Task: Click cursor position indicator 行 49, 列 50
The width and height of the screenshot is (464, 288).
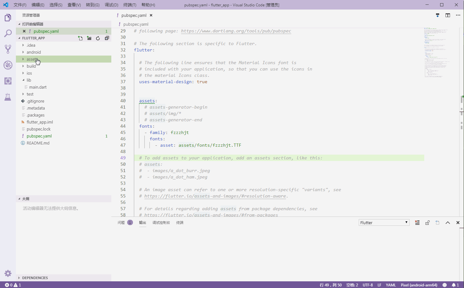Action: point(331,285)
